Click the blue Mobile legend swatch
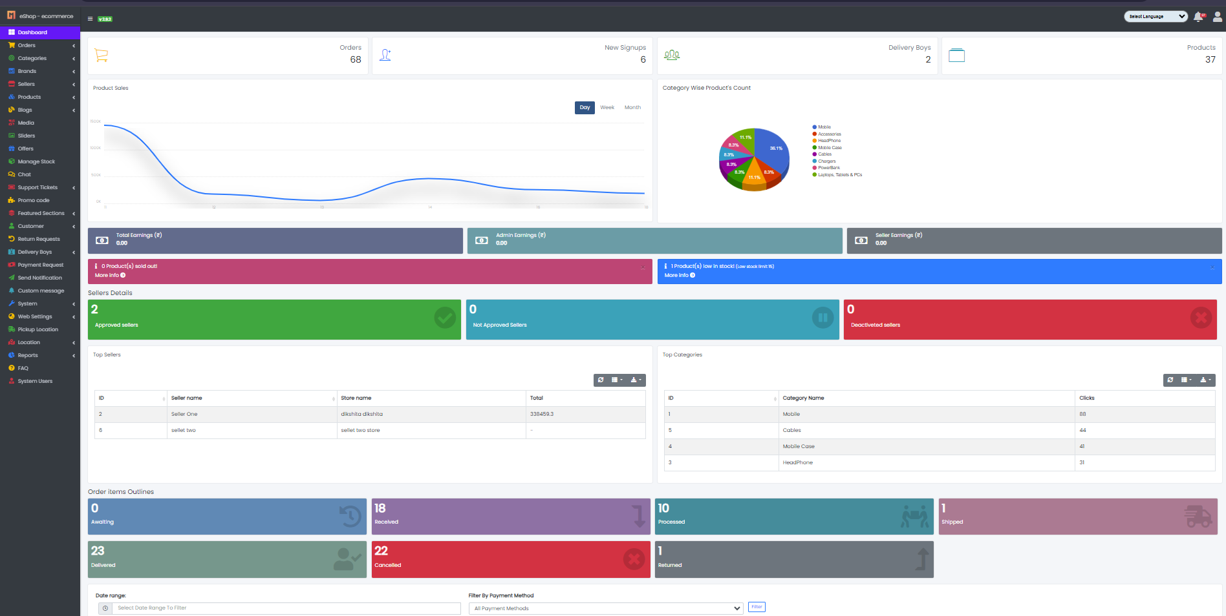1226x616 pixels. 815,127
